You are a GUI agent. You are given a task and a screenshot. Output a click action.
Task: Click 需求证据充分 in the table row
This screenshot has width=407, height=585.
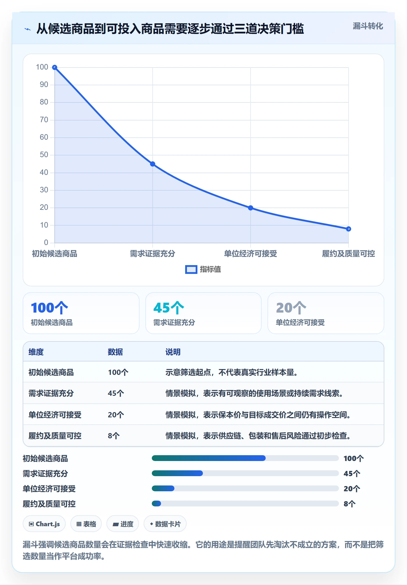(x=51, y=393)
